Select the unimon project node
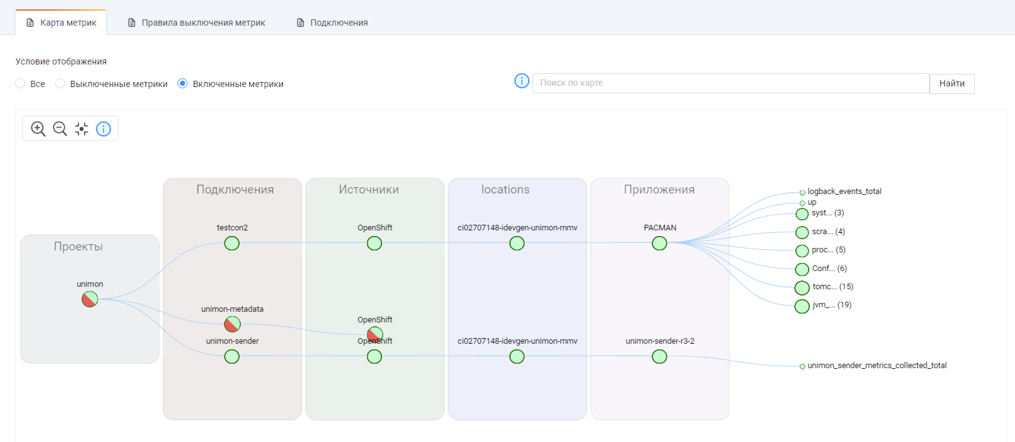This screenshot has width=1015, height=442. tap(90, 299)
